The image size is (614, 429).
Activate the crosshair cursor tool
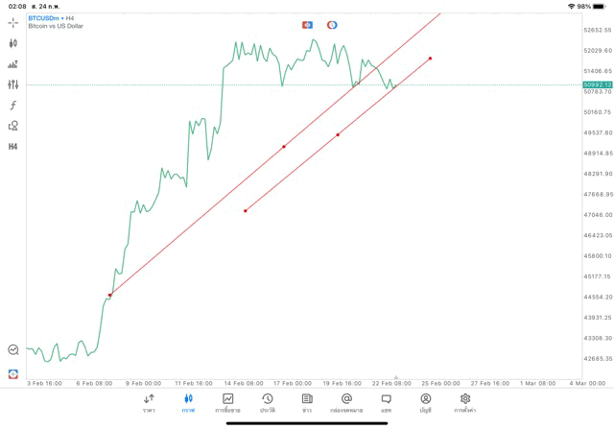[13, 22]
